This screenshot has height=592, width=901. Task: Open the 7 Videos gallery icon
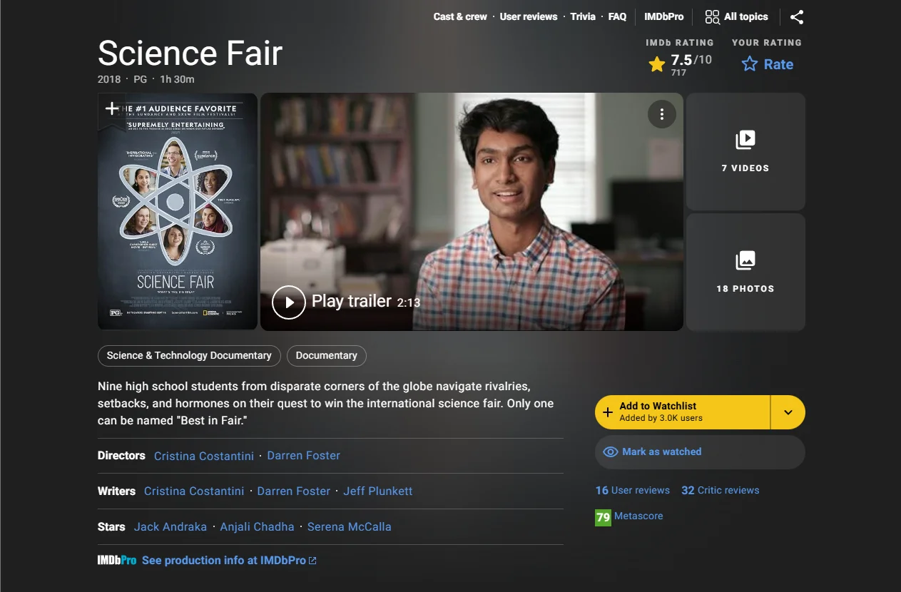click(745, 141)
